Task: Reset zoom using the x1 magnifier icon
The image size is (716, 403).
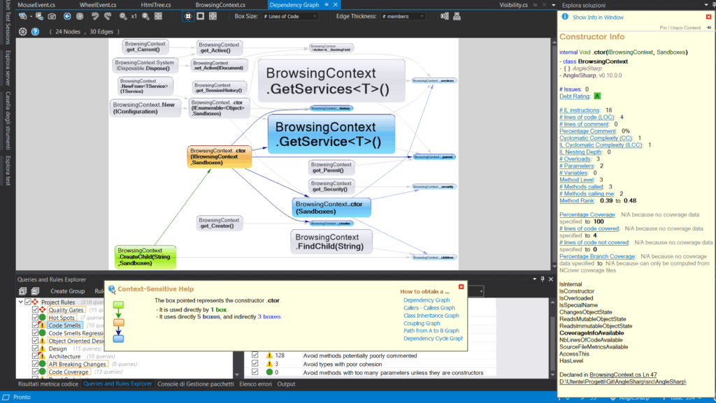Action: [133, 17]
